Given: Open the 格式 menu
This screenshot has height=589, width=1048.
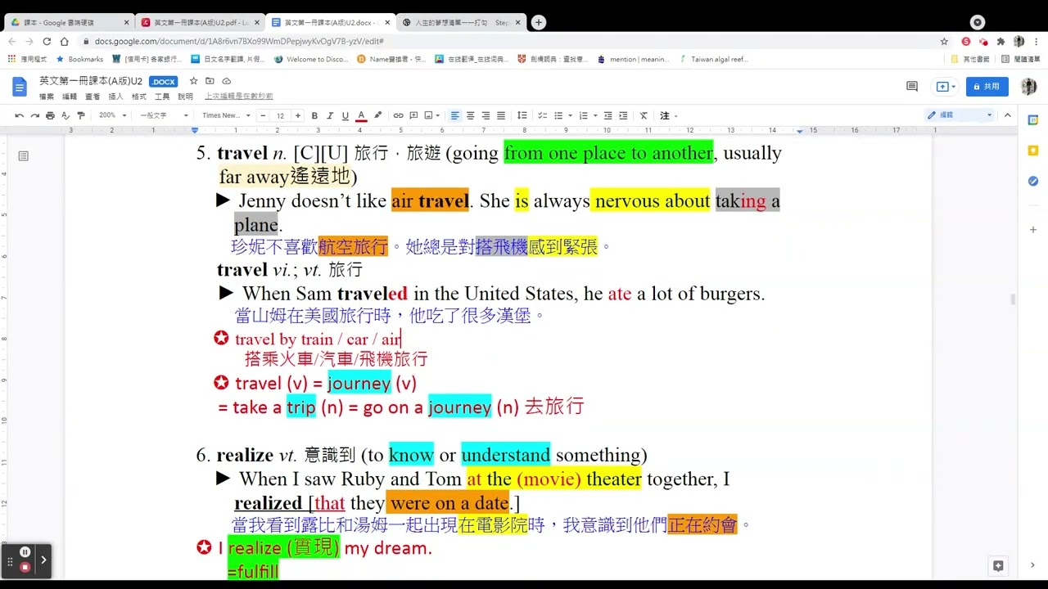Looking at the screenshot, I should tap(139, 97).
